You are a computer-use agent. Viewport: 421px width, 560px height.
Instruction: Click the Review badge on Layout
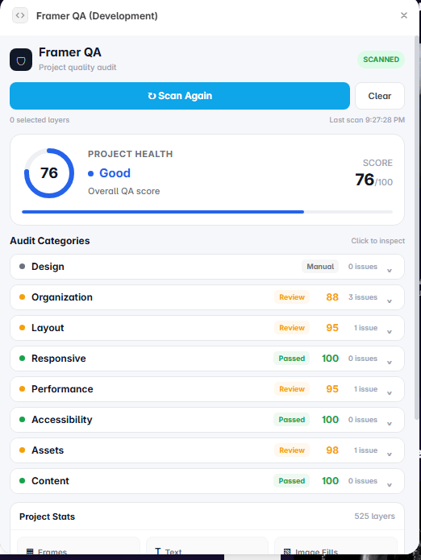tap(292, 328)
